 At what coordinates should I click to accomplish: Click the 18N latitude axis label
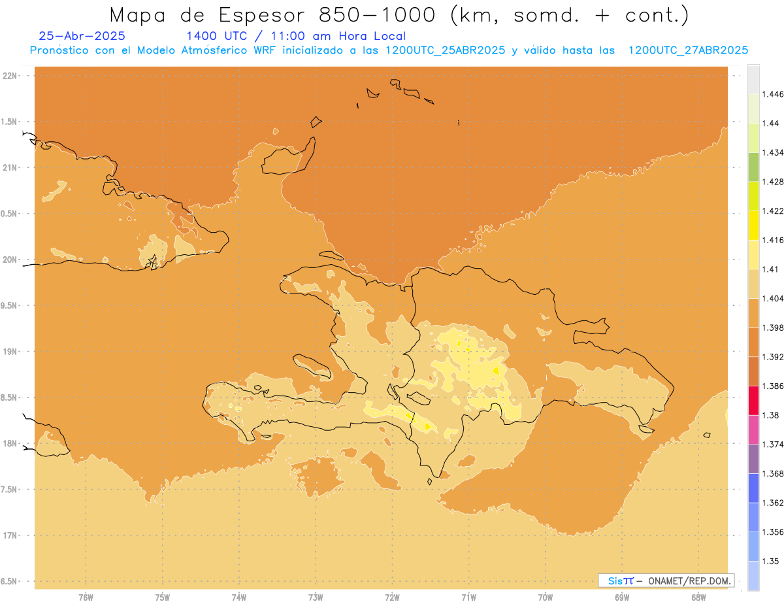click(x=10, y=443)
